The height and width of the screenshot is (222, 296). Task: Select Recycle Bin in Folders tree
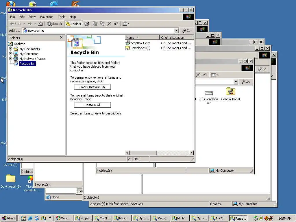[x=27, y=64]
